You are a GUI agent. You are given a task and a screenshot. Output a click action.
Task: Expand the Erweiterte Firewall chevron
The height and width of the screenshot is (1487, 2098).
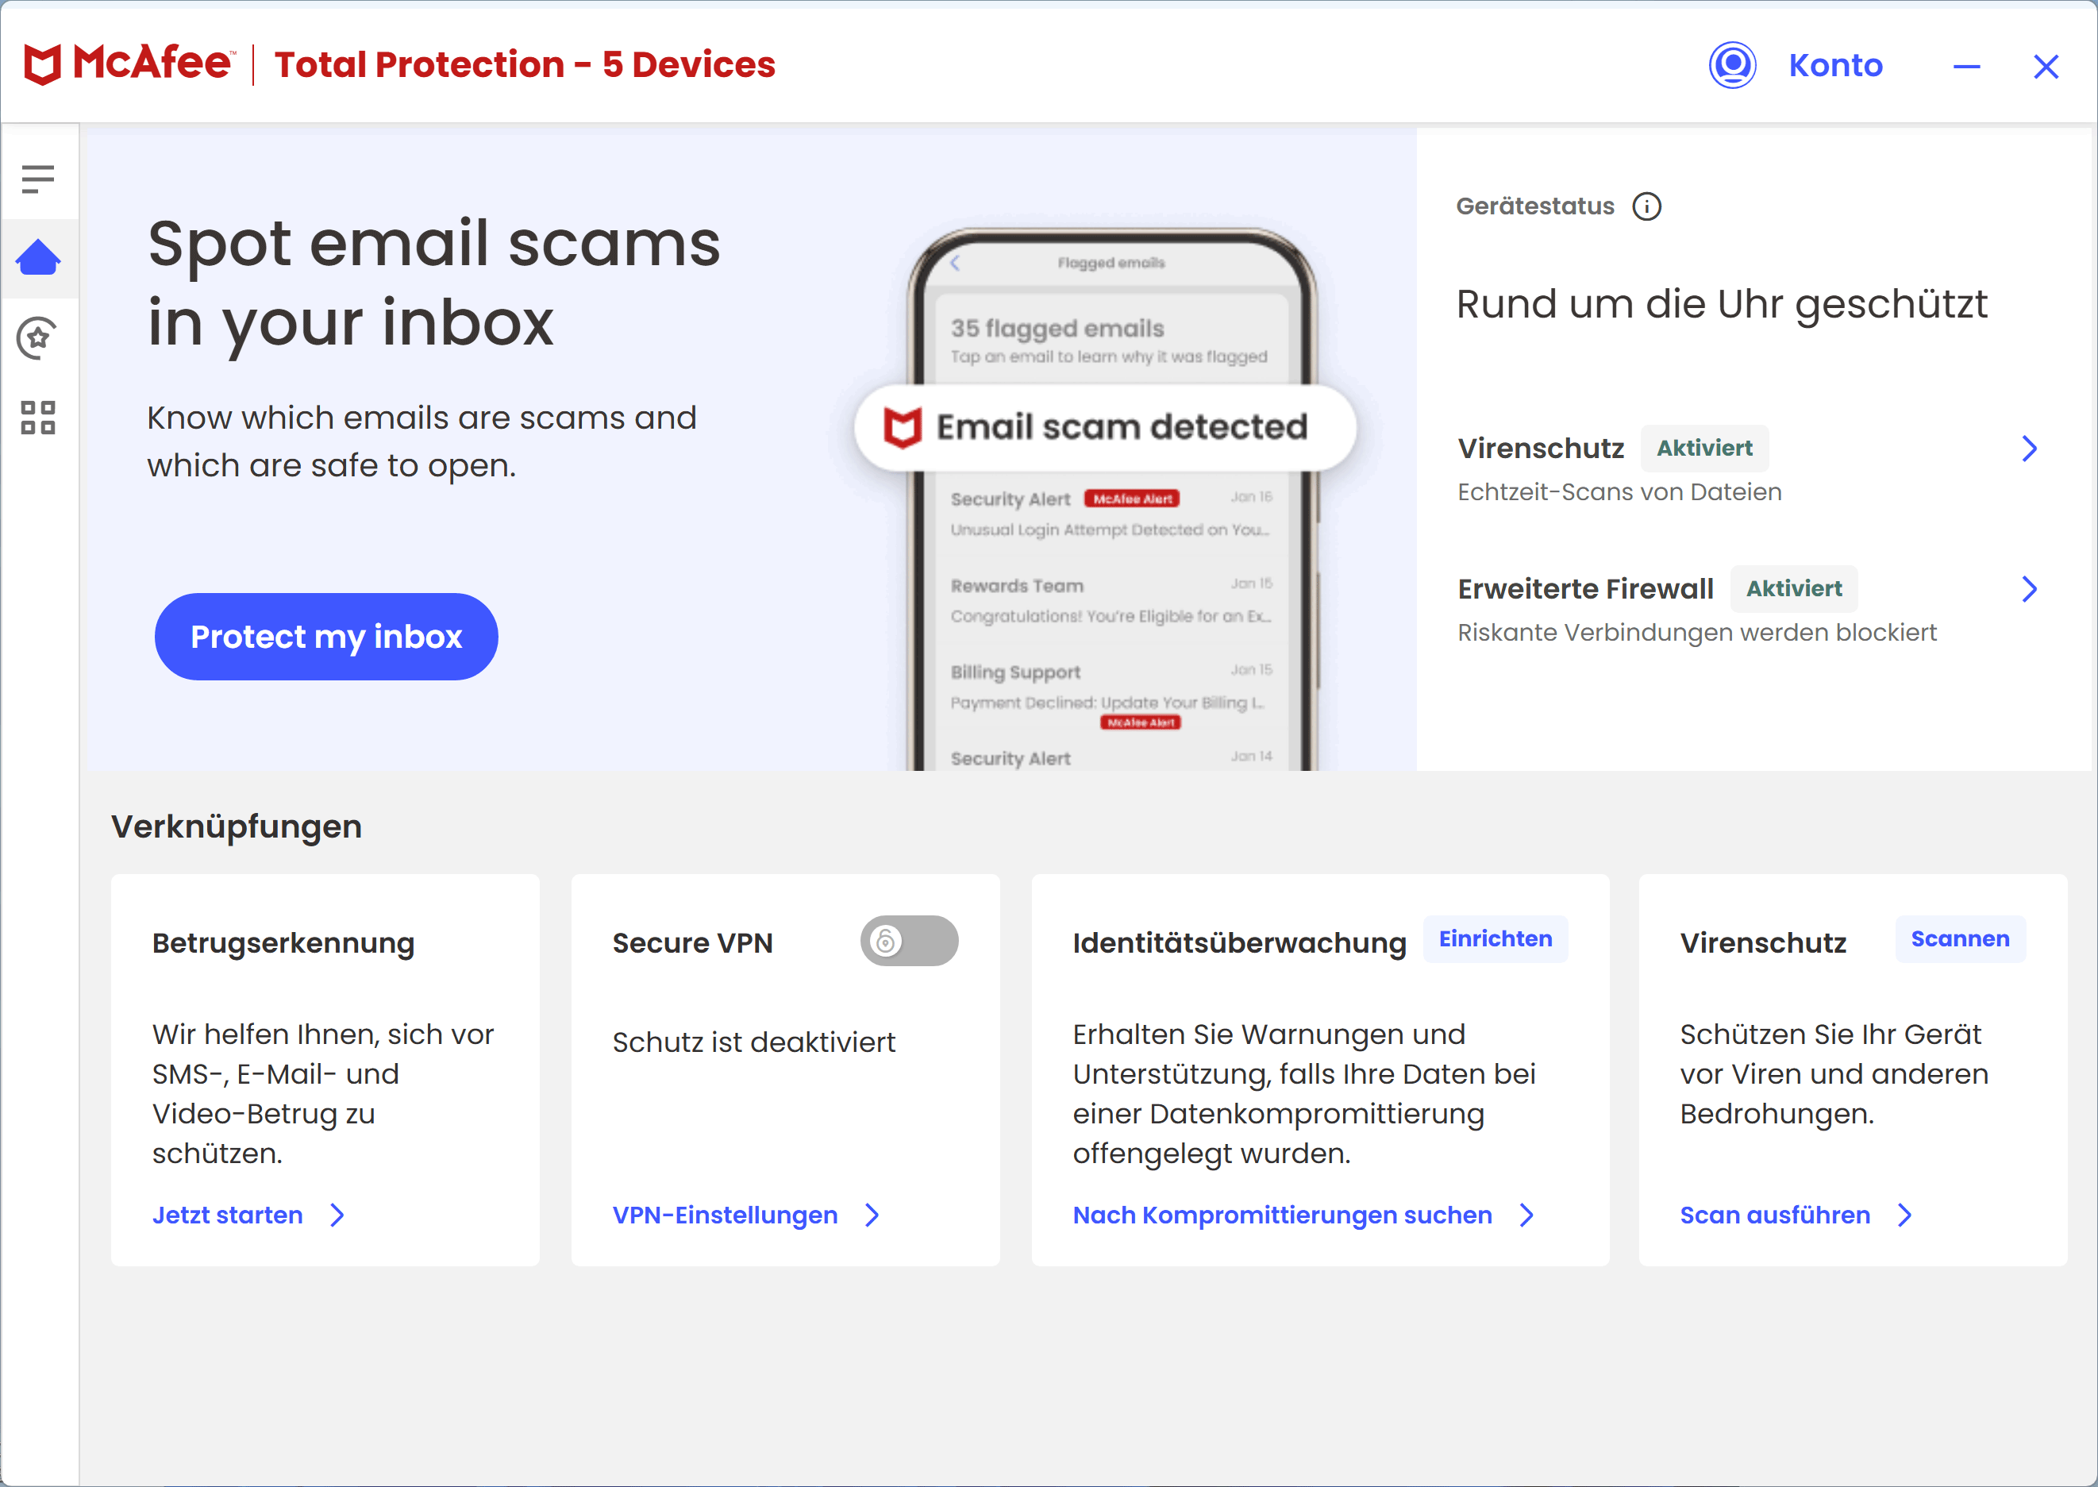coord(2030,589)
